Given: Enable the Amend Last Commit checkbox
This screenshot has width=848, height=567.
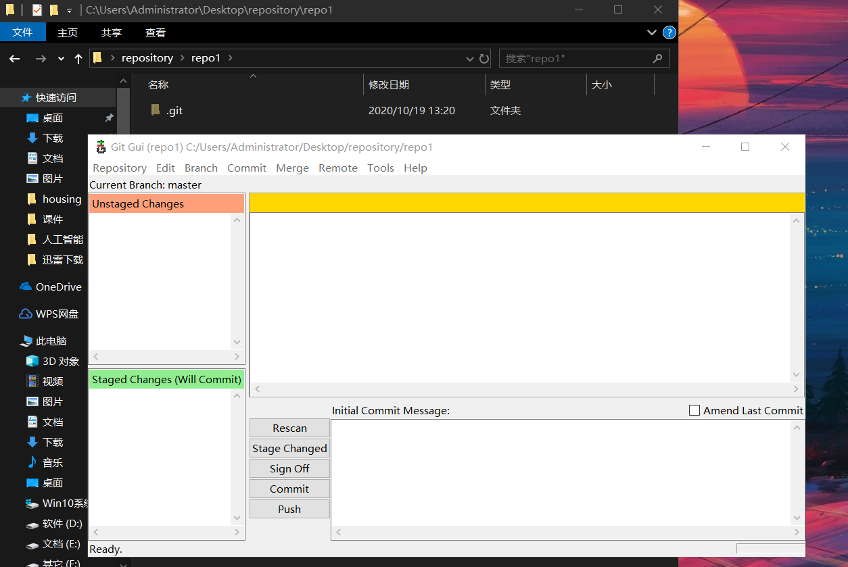Looking at the screenshot, I should point(694,410).
